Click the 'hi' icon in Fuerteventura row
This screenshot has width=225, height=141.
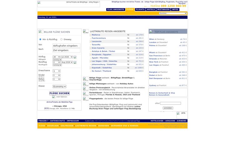point(128,38)
